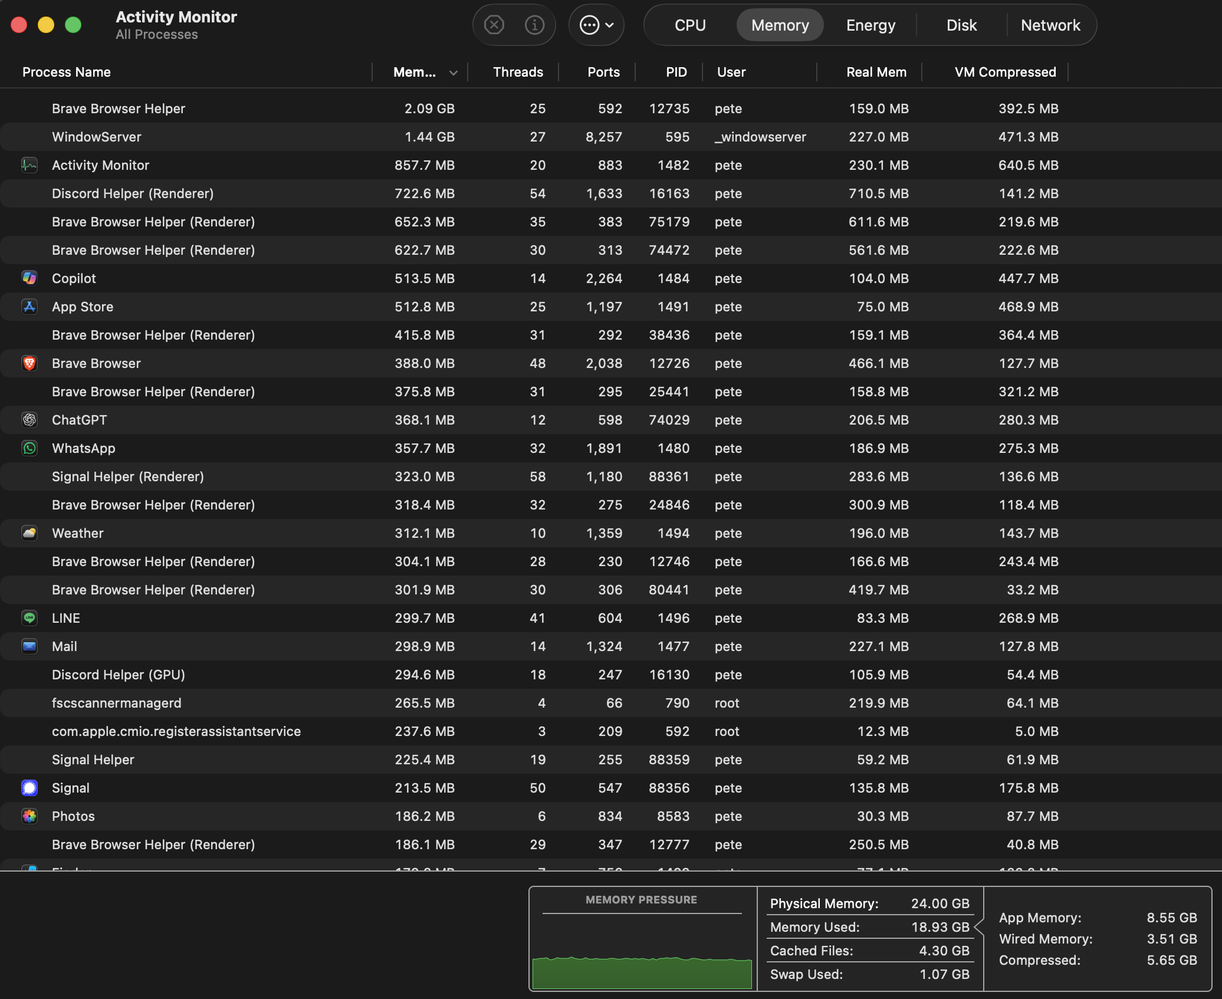Select the Discord Helper (Renderer) row

point(611,193)
